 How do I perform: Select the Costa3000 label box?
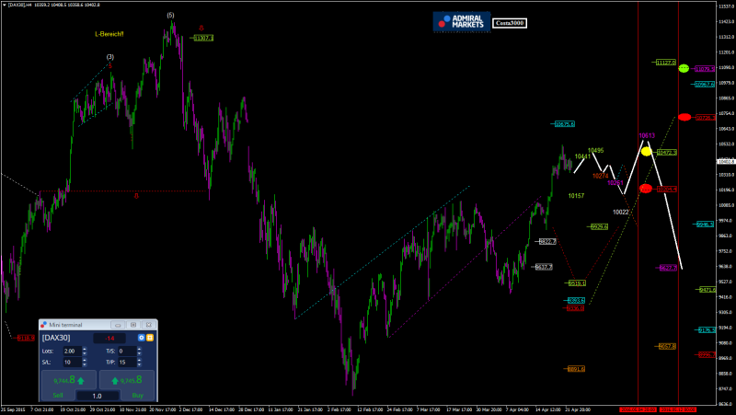pos(510,23)
